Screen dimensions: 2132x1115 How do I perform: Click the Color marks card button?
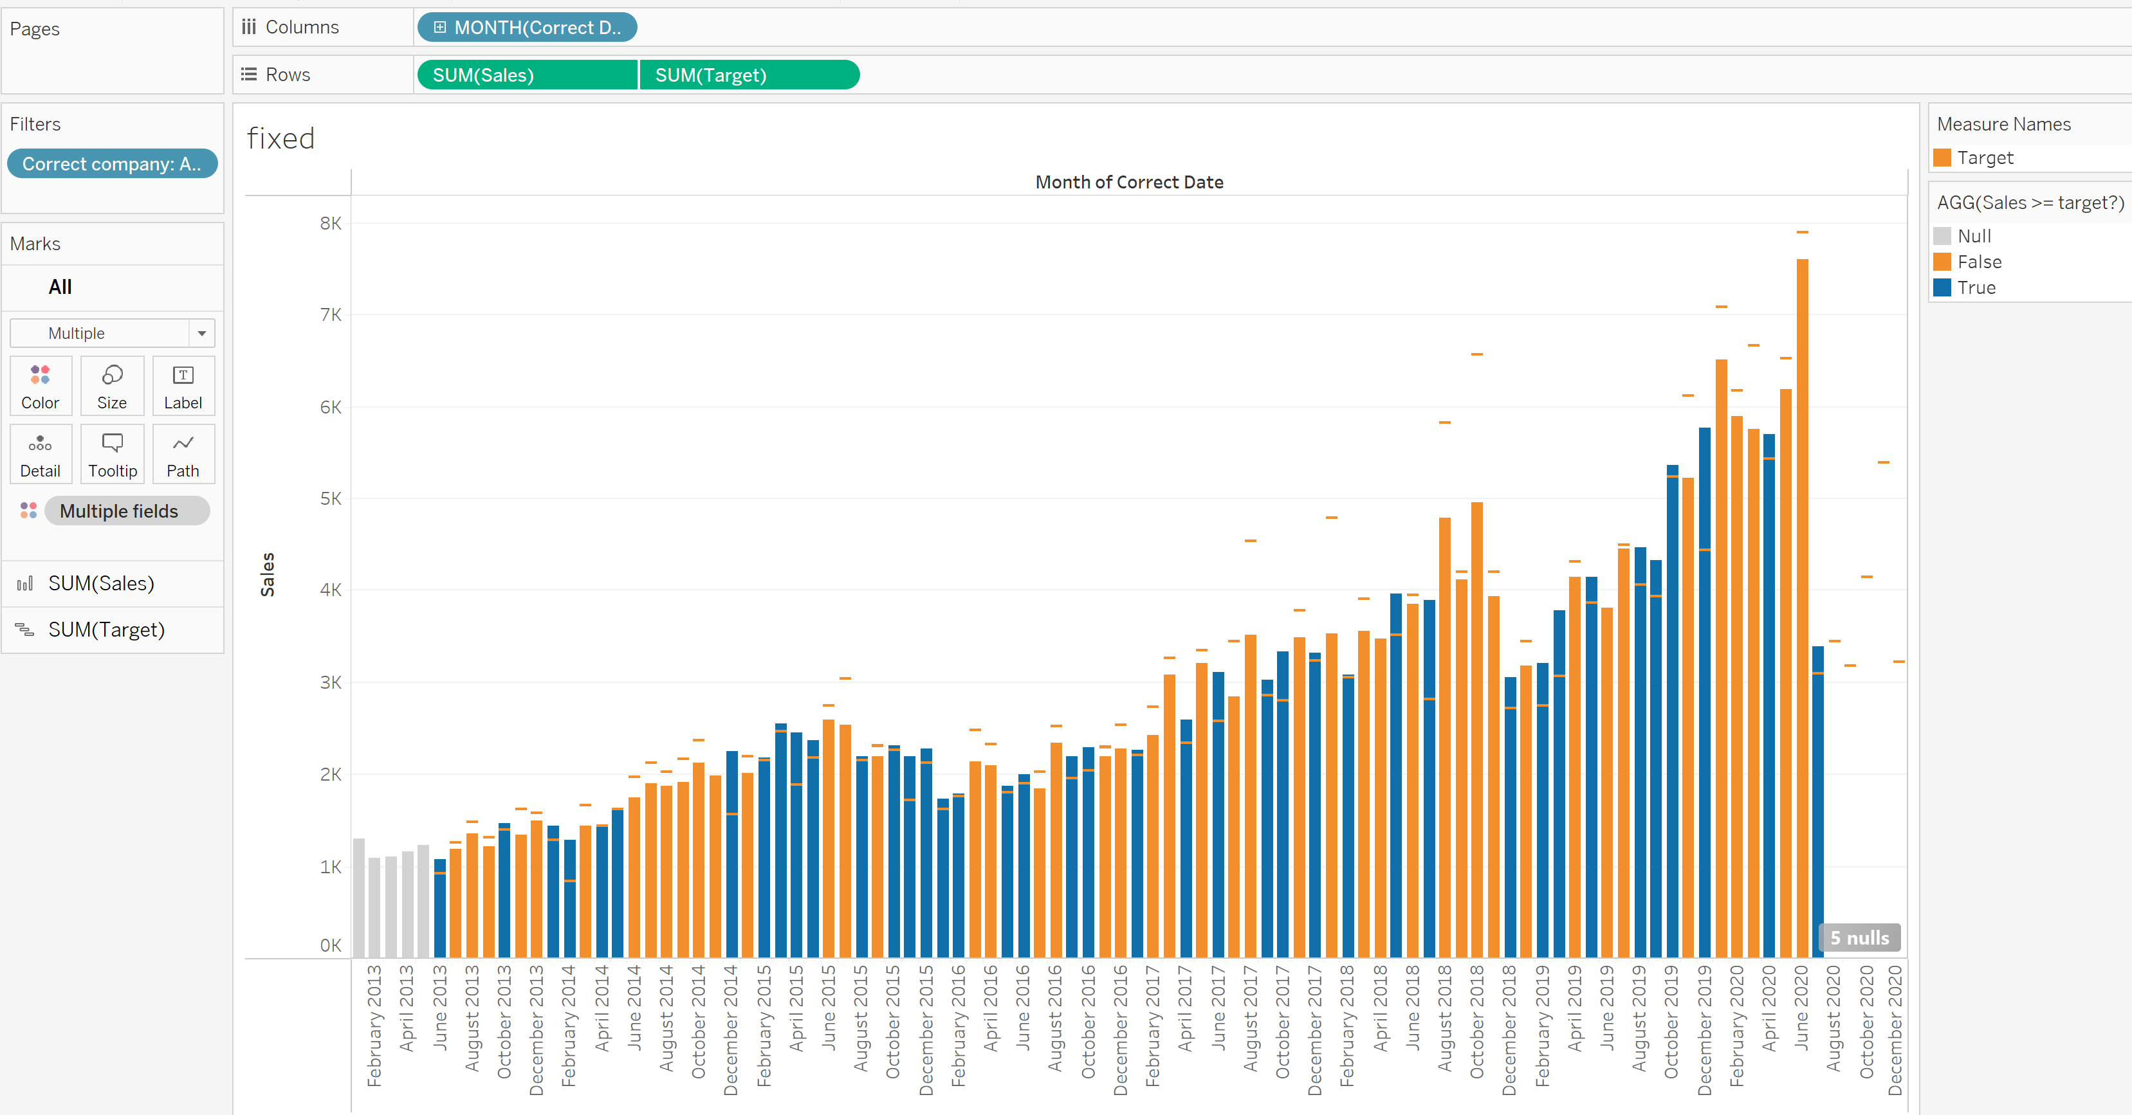[x=41, y=385]
